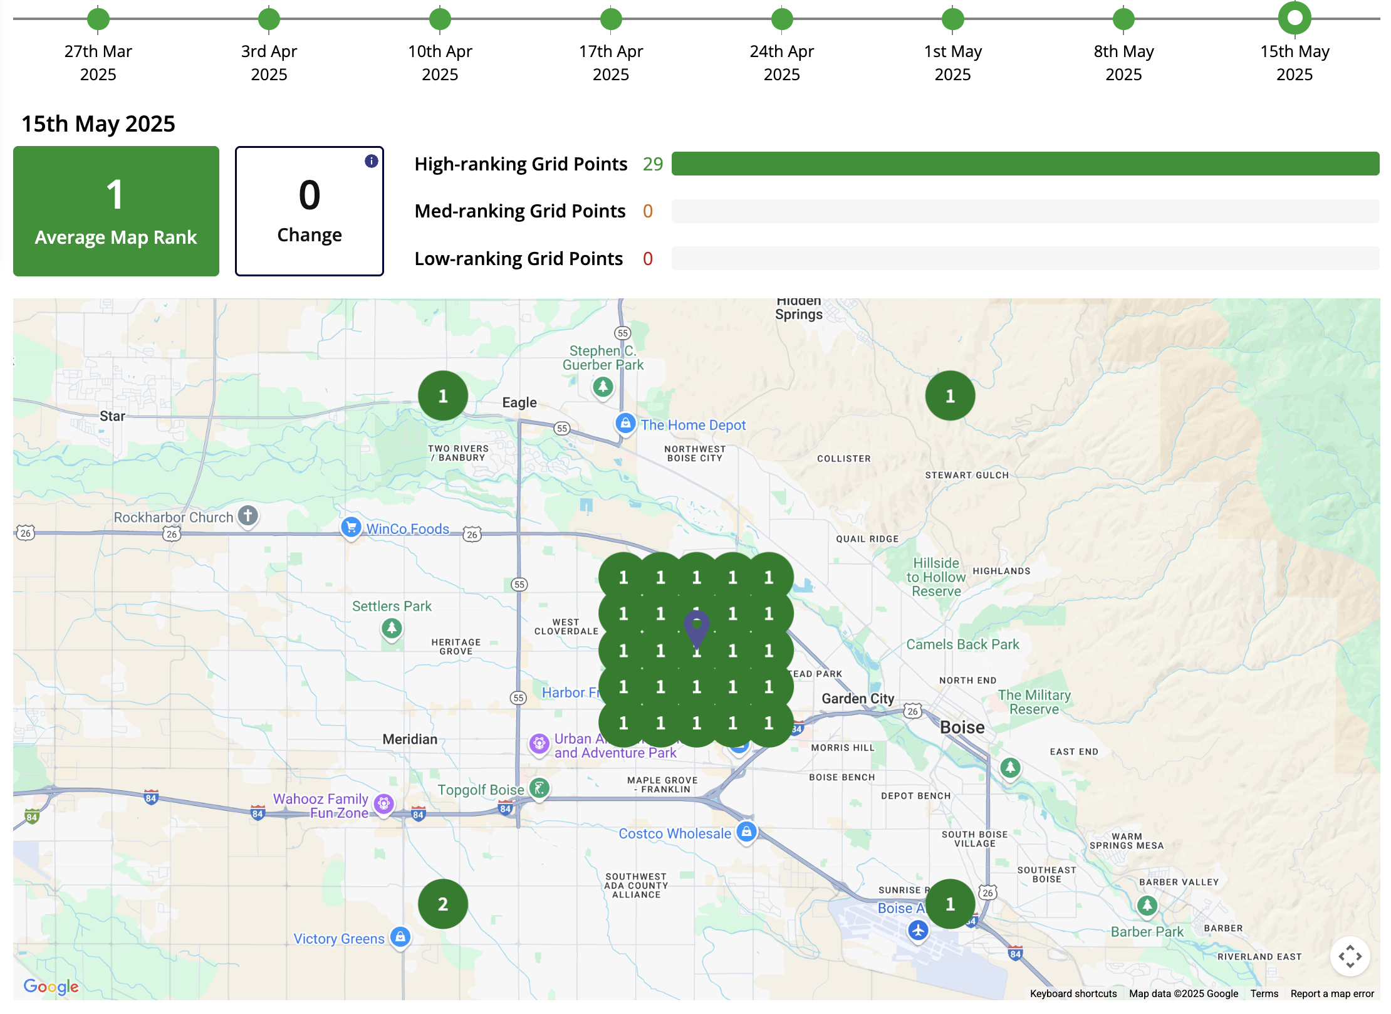Click the rank 1 grid point near Boise Airport
Image resolution: width=1391 pixels, height=1014 pixels.
[x=950, y=904]
